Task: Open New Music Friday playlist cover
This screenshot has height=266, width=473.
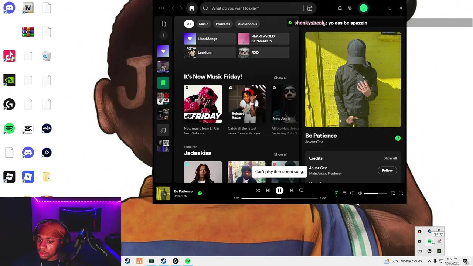Action: coord(203,104)
